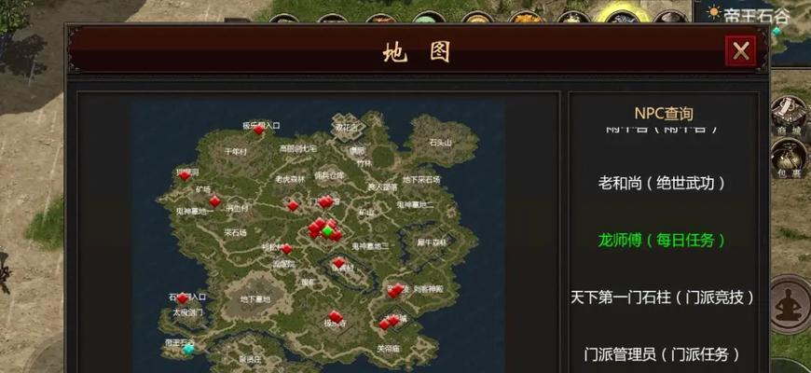This screenshot has width=811, height=373.
Task: Click the red marker at 石洞入口
Action: coord(182,298)
